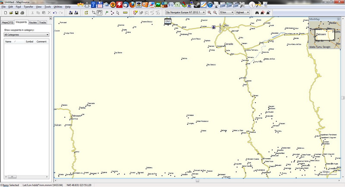This screenshot has width=345, height=187.
Task: Select the Measure distance ruler tool
Action: click(125, 13)
